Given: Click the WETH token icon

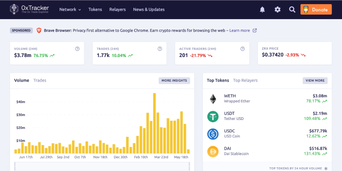Looking at the screenshot, I should tap(213, 99).
